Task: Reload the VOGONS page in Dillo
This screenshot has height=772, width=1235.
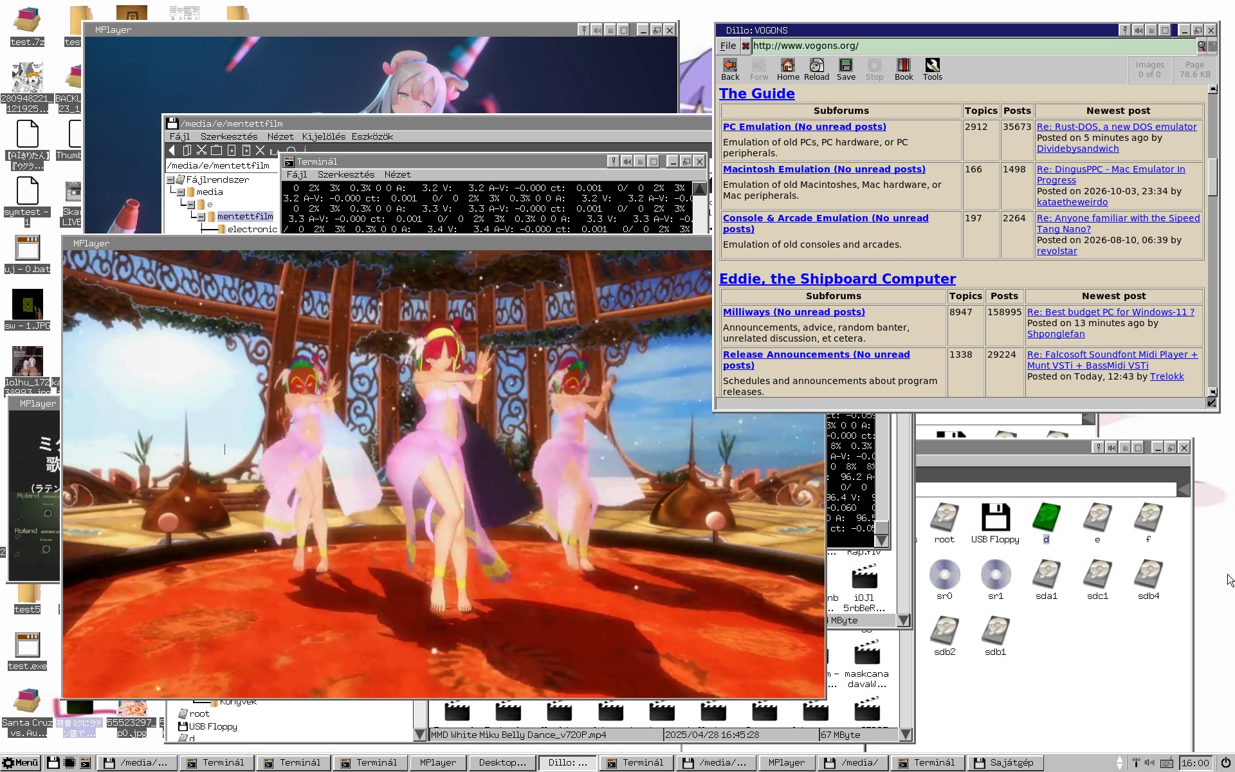Action: [x=816, y=69]
